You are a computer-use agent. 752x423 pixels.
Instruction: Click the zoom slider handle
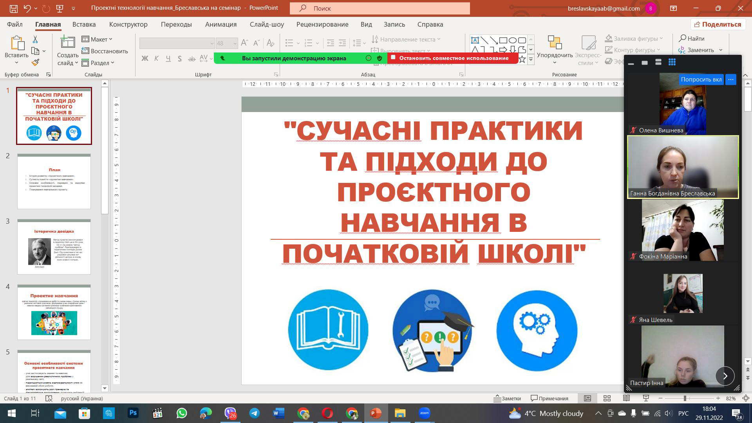pyautogui.click(x=685, y=398)
